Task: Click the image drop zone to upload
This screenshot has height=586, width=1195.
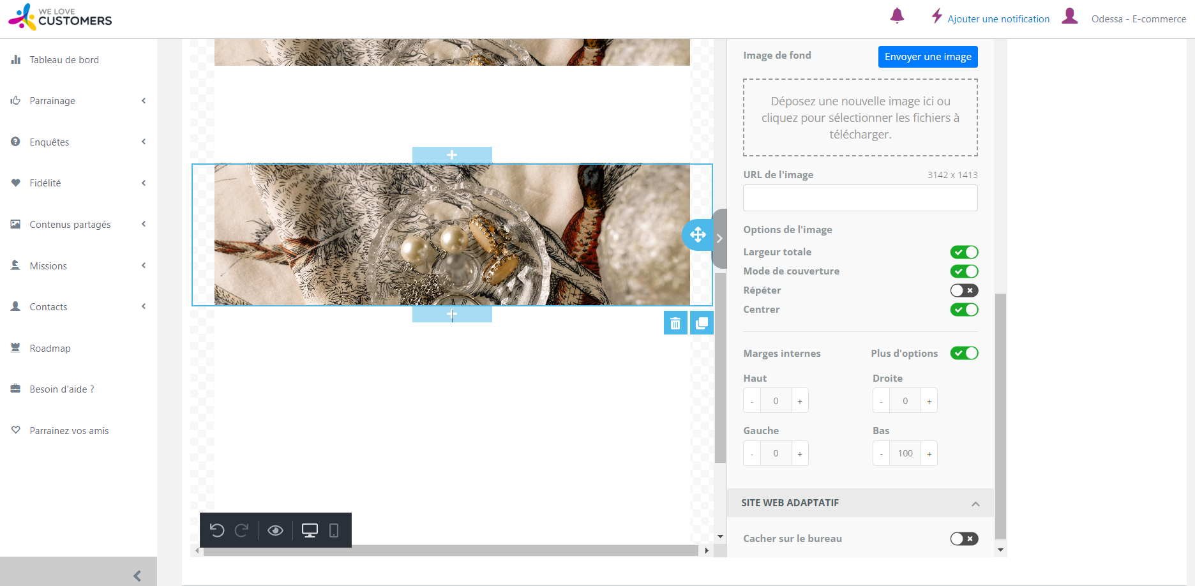Action: (x=860, y=117)
